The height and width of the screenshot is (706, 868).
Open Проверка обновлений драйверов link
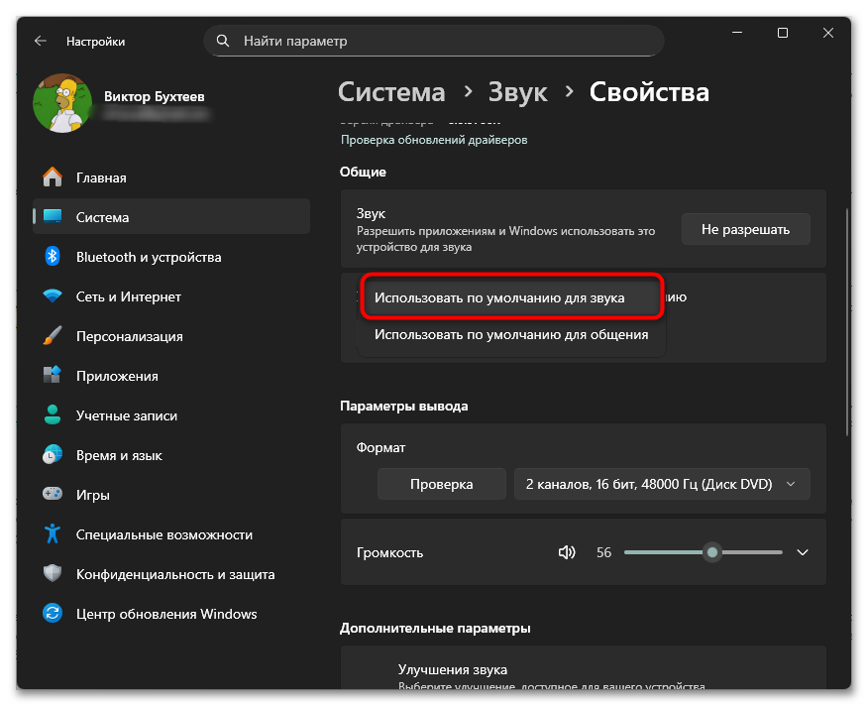coord(434,140)
